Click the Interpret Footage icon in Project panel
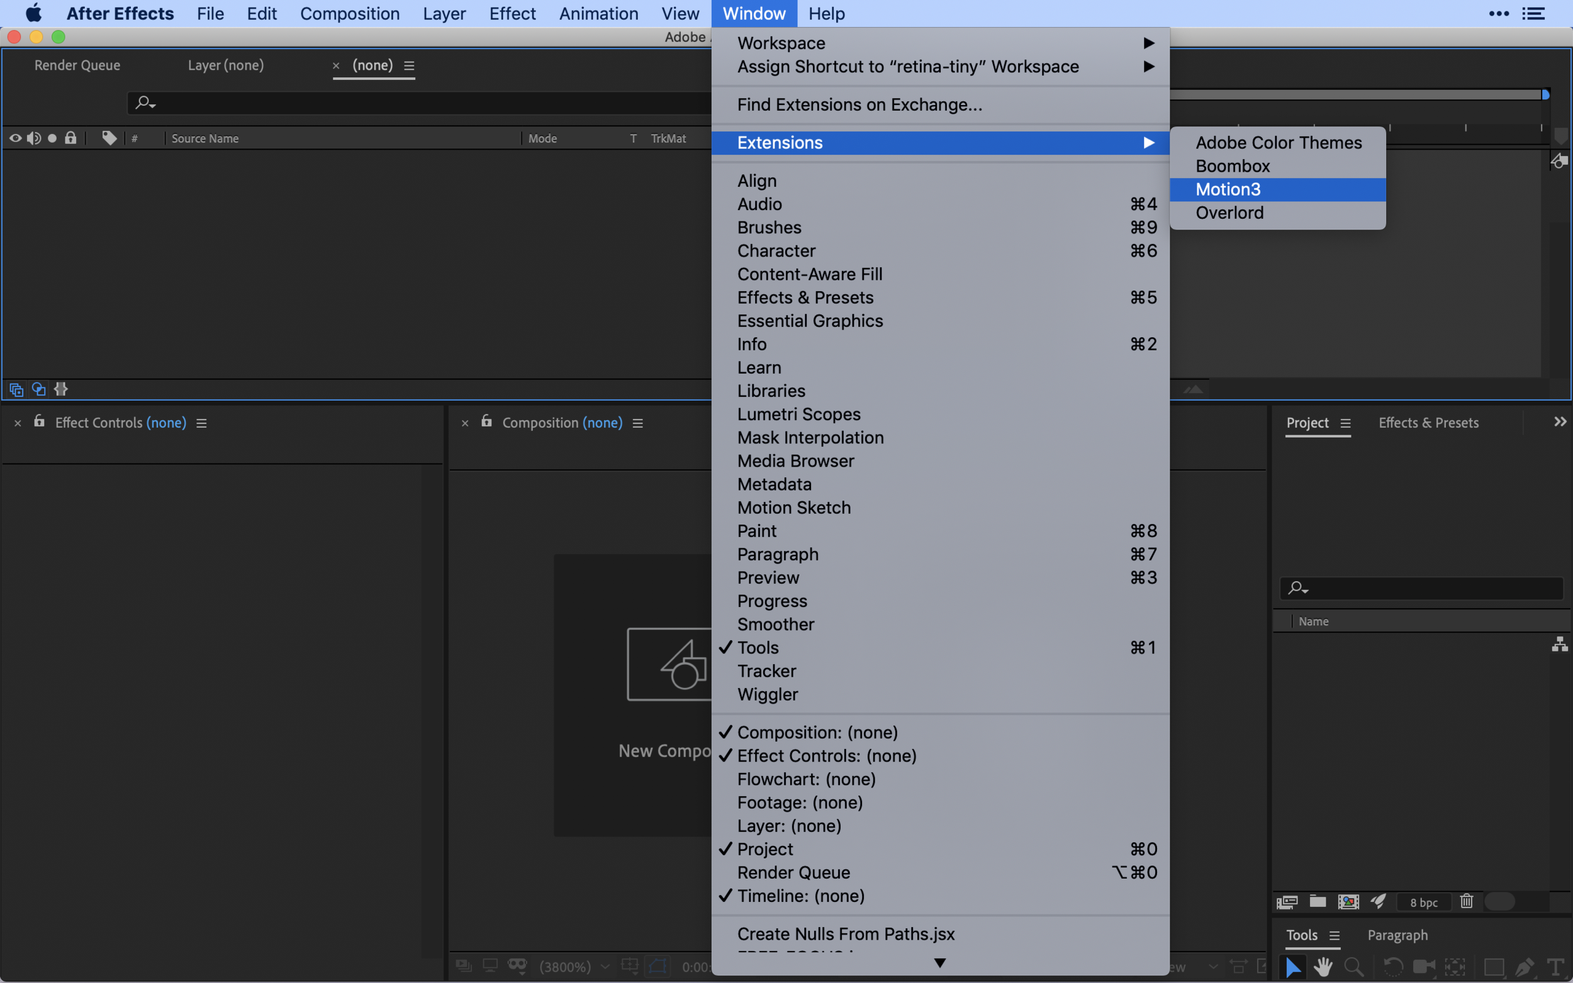This screenshot has height=983, width=1573. [1287, 902]
